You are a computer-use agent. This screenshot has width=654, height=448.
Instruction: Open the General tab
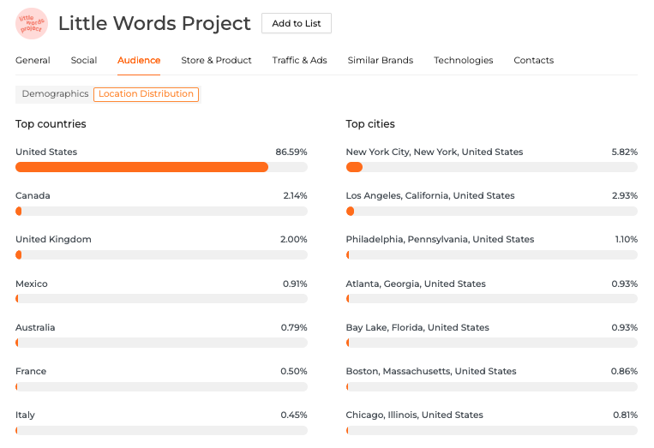pyautogui.click(x=33, y=61)
